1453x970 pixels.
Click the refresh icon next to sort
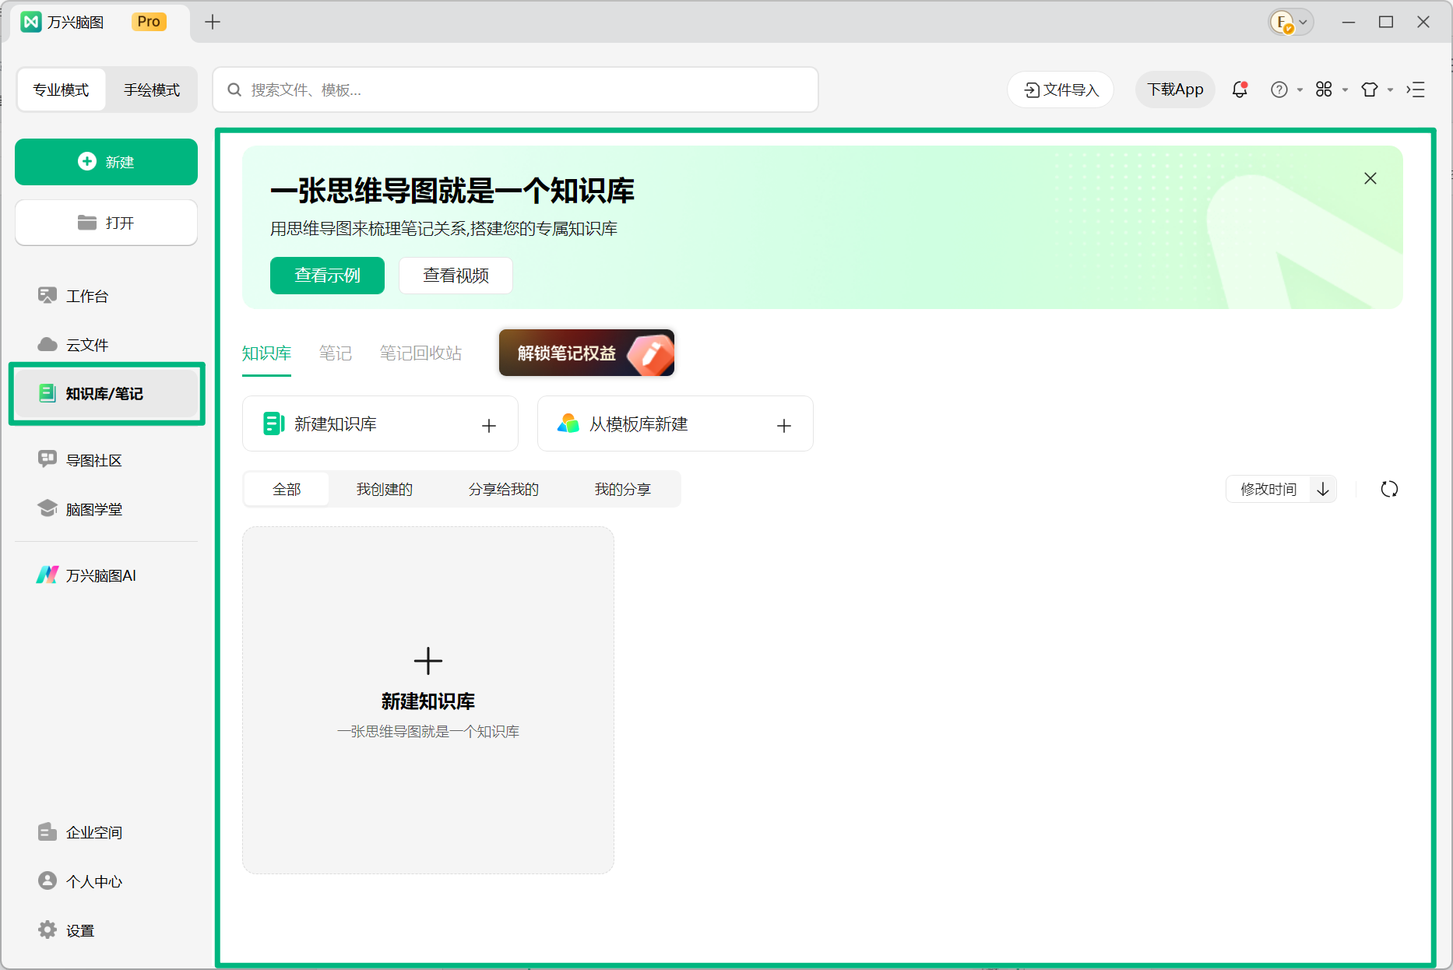tap(1389, 489)
